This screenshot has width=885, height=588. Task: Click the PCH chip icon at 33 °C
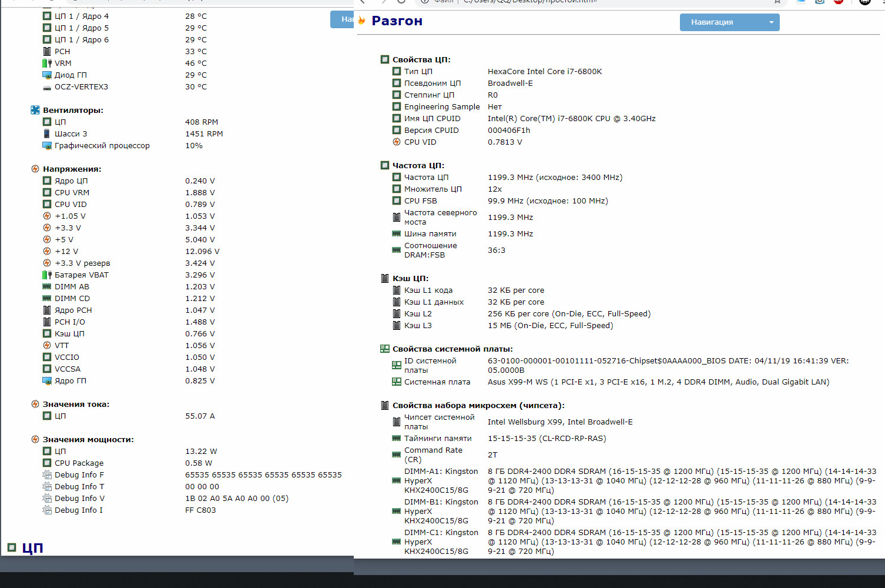(x=47, y=51)
